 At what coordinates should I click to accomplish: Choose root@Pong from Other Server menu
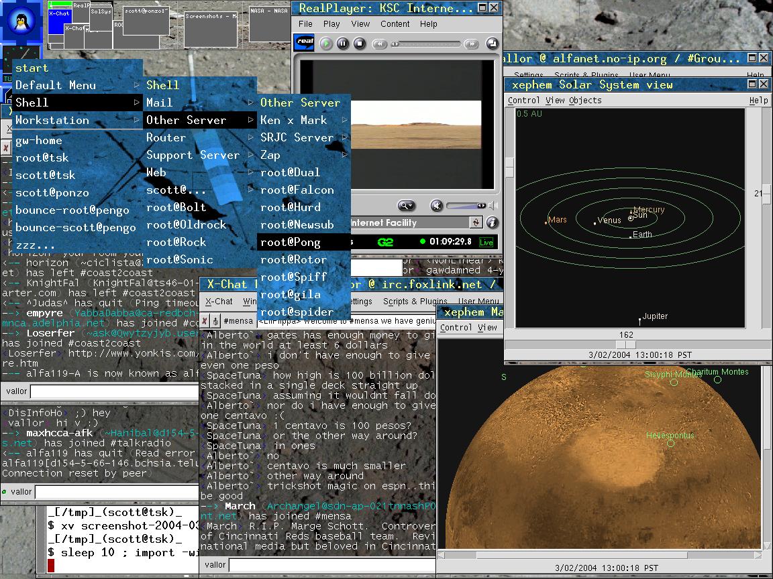pyautogui.click(x=304, y=242)
